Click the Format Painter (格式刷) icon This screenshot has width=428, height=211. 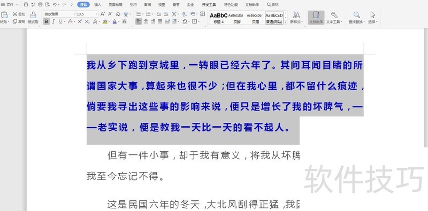(33, 18)
